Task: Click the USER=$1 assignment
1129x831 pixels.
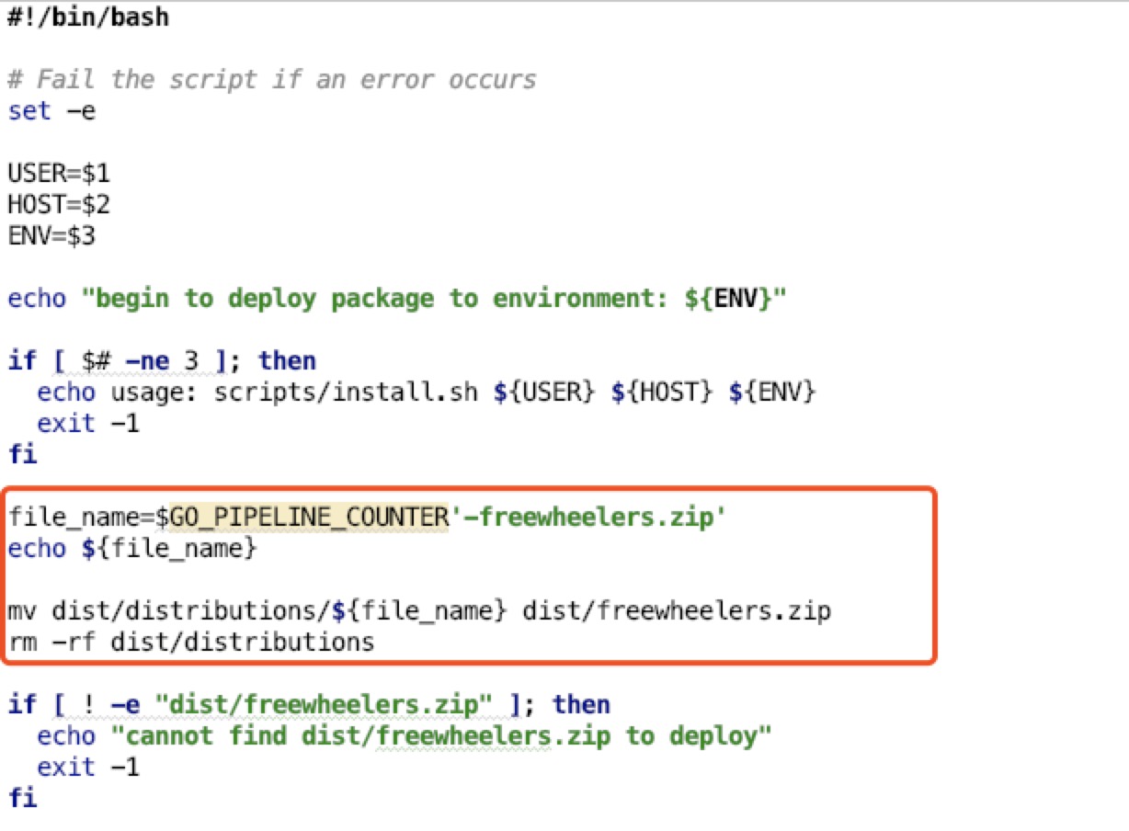Action: 59,174
